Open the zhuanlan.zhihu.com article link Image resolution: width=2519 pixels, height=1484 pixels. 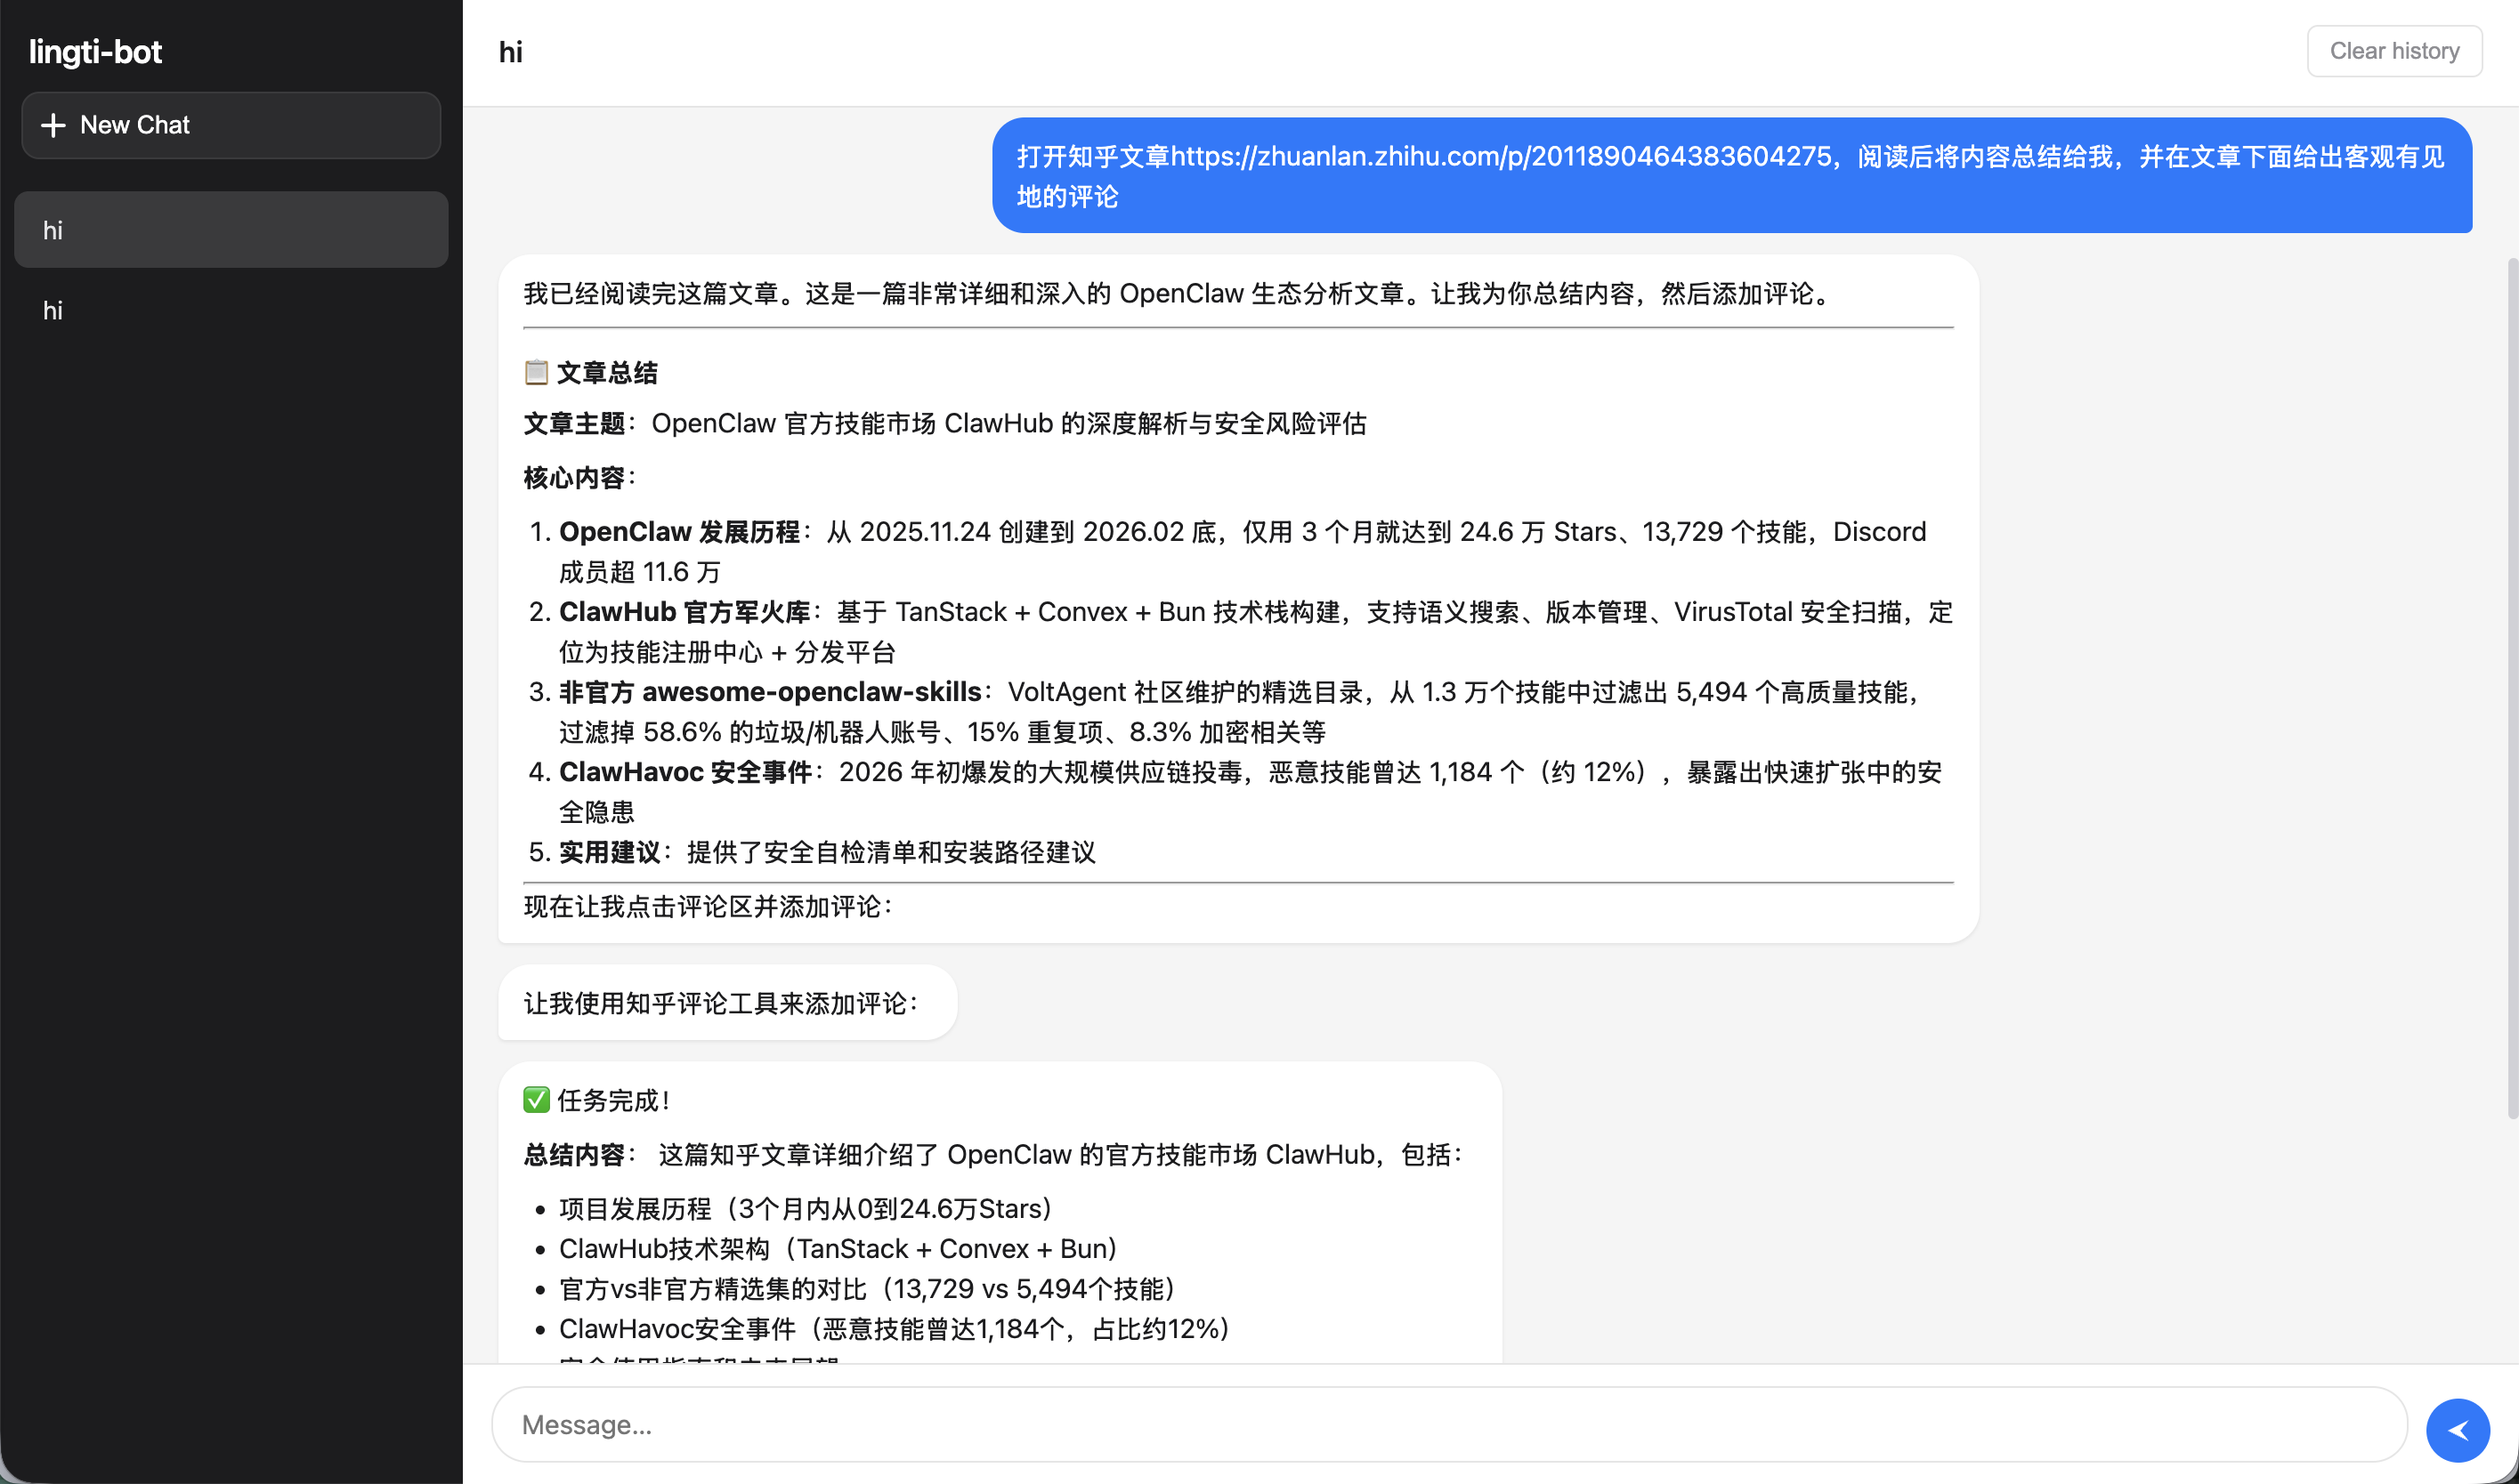1499,156
